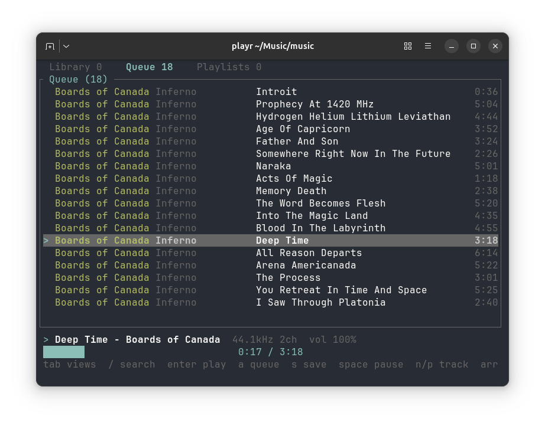Select The Process track
Screen dimensions: 545x426
pyautogui.click(x=270, y=278)
